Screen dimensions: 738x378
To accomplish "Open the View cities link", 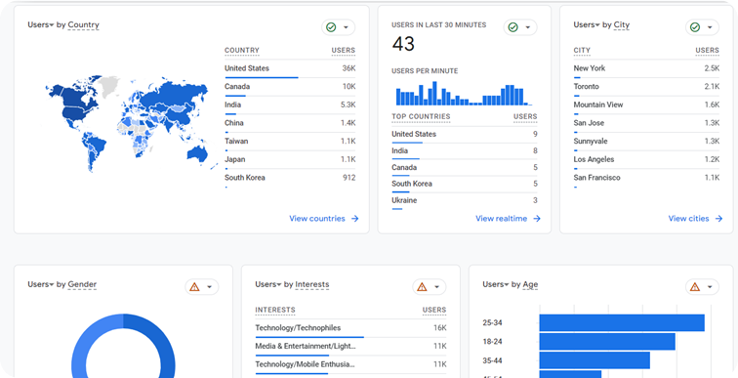I will (x=688, y=219).
